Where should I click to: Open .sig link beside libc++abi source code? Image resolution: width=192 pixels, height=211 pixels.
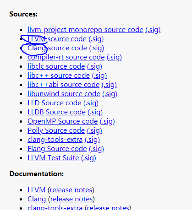point(109,85)
